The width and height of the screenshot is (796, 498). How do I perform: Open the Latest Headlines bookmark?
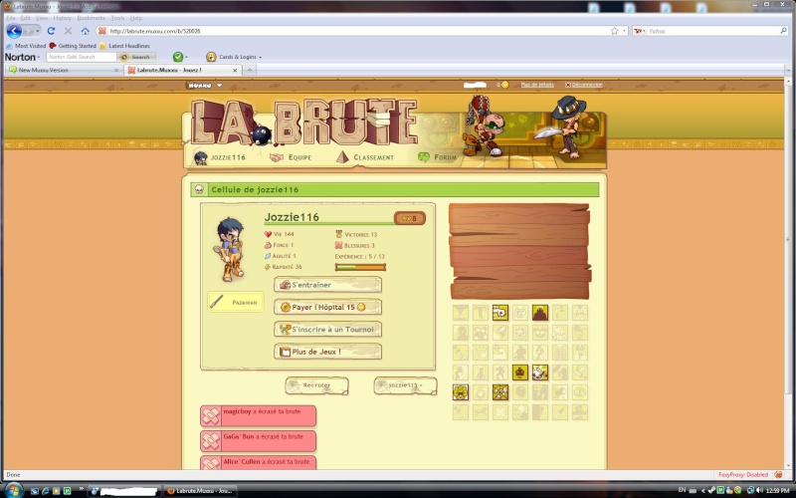(124, 46)
